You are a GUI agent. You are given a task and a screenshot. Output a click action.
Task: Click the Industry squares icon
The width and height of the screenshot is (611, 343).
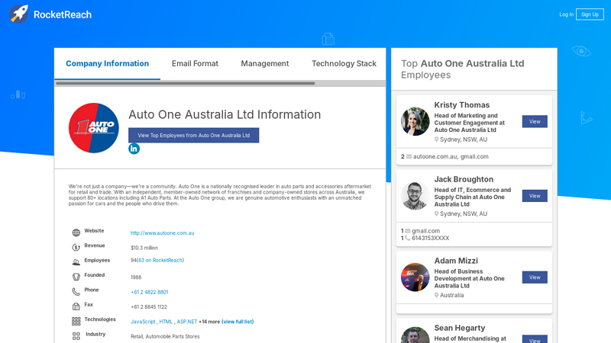click(76, 336)
